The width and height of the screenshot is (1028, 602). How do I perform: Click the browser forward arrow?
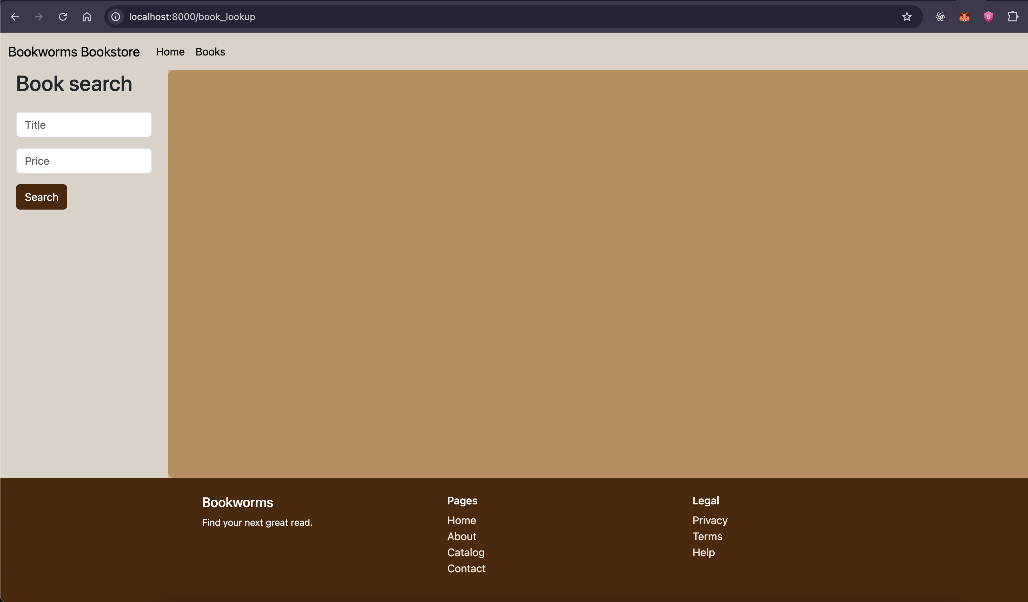(x=39, y=17)
